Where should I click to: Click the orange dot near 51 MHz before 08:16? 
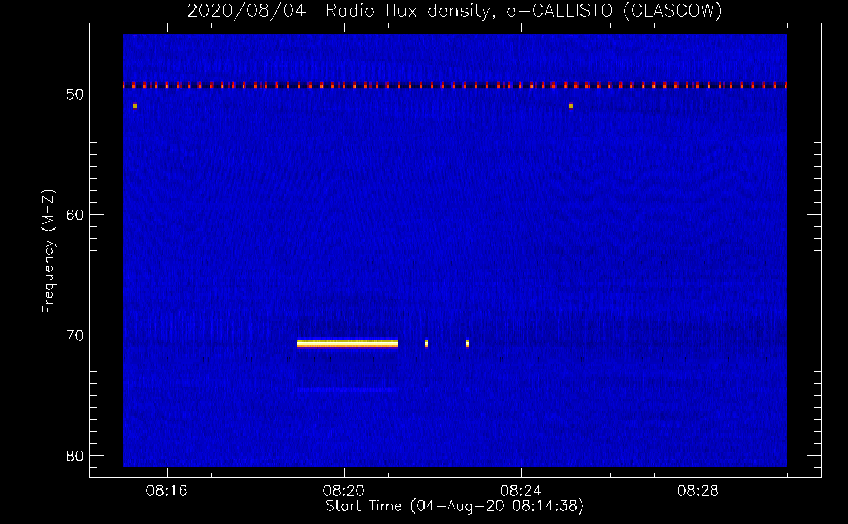pyautogui.click(x=135, y=106)
